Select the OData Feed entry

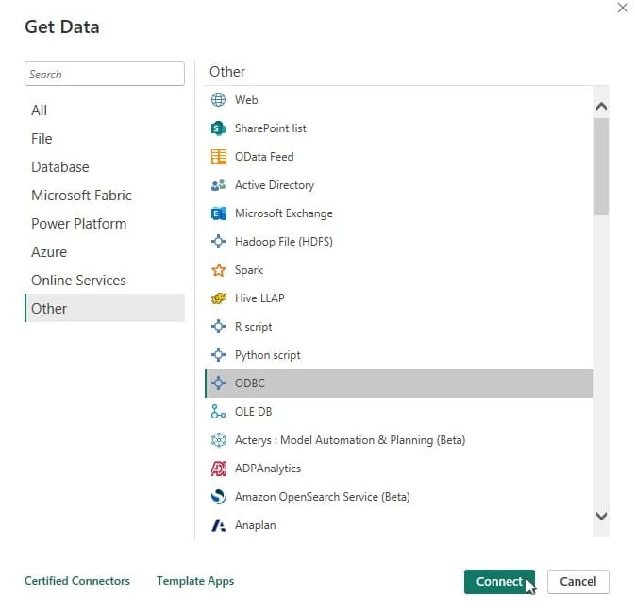(x=399, y=157)
